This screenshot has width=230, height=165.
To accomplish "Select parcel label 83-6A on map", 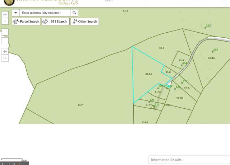I will tap(148, 74).
